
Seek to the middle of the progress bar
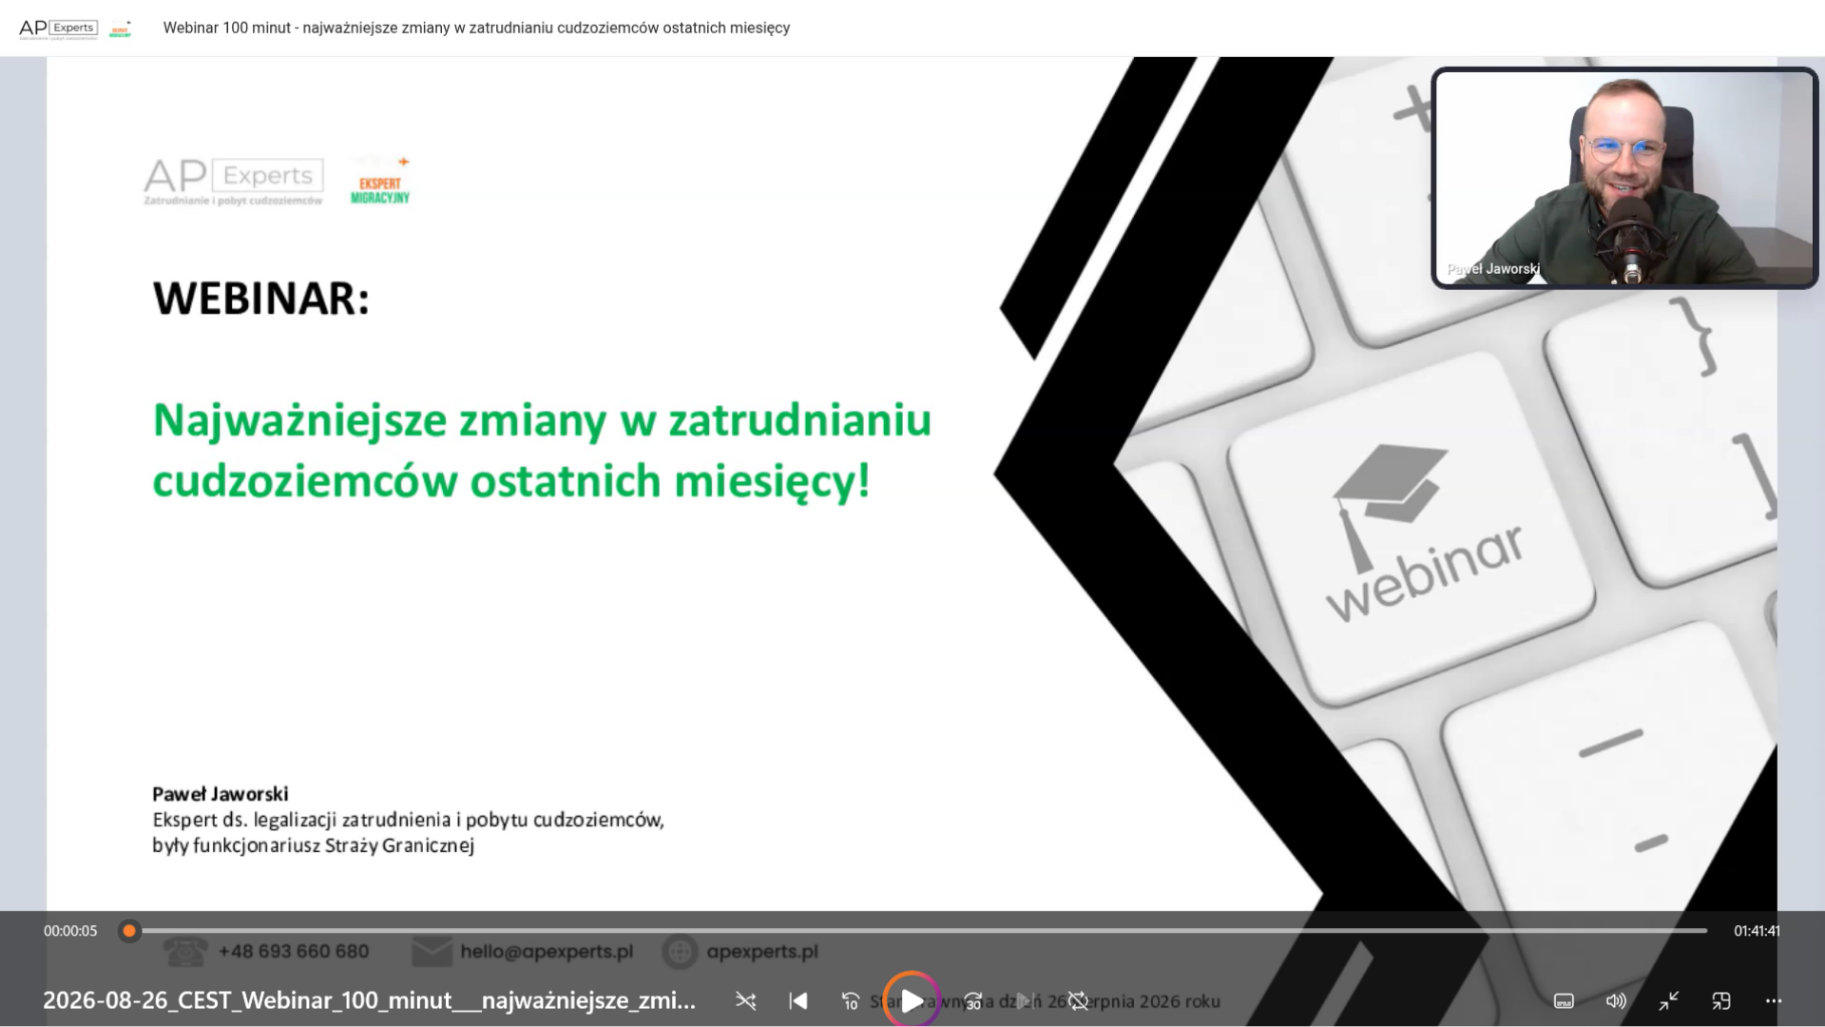919,931
